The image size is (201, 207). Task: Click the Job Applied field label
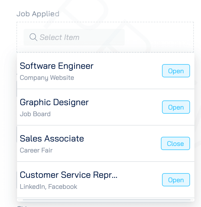[x=38, y=14]
